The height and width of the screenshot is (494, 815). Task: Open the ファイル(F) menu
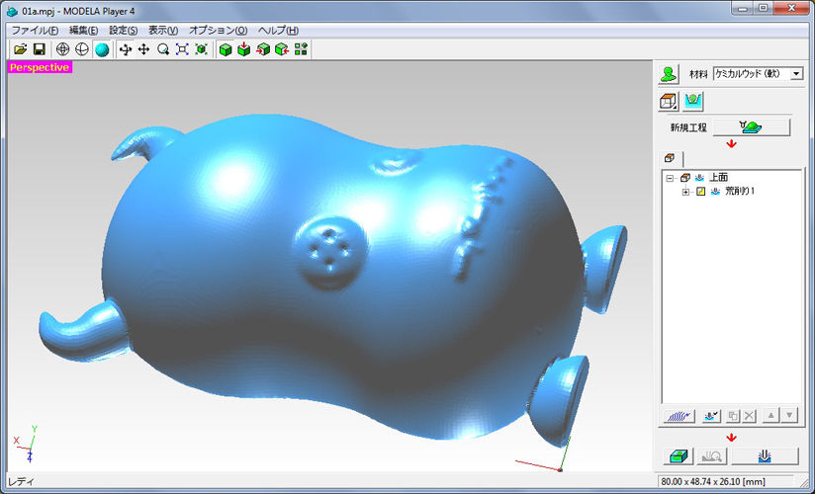point(34,31)
